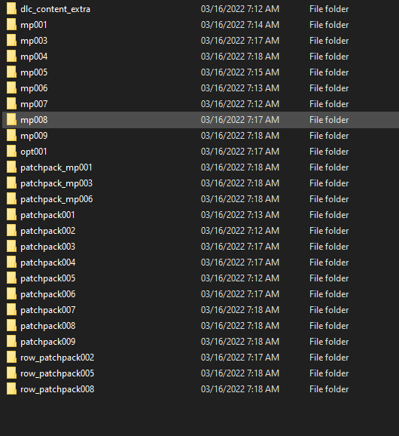Click the mp005 folder name
399x436 pixels.
(x=34, y=72)
